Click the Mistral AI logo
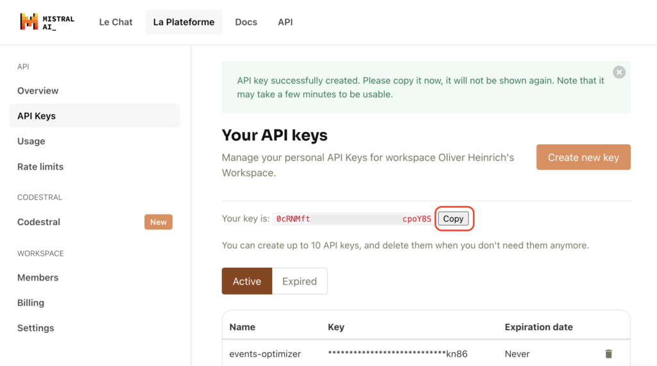Viewport: 657px width, 366px height. 47,22
